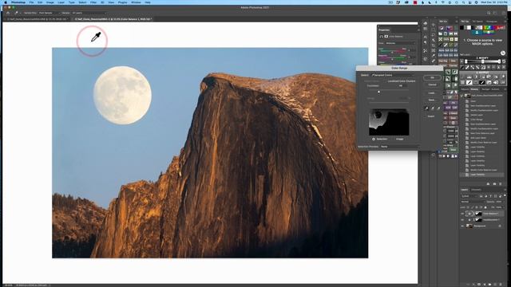Select the Subtract from Sample eyedropper
The height and width of the screenshot is (287, 511).
[438, 108]
